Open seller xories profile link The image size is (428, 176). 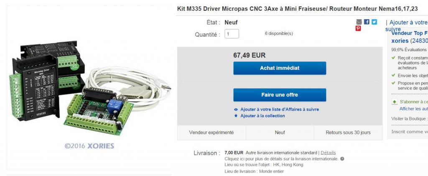(x=400, y=41)
